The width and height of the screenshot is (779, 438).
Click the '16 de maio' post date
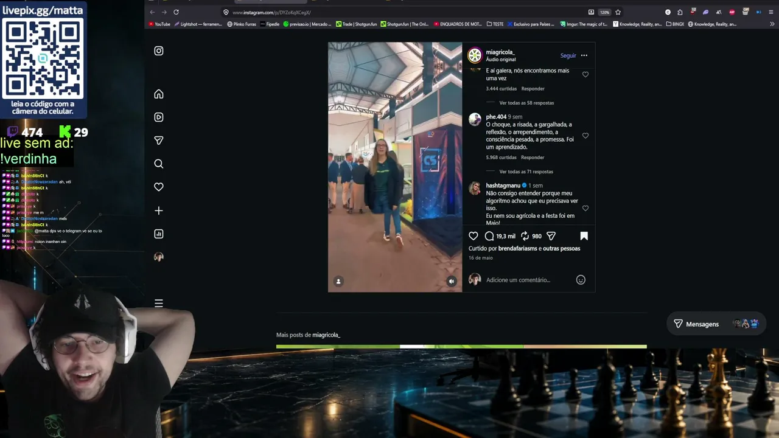tap(481, 258)
